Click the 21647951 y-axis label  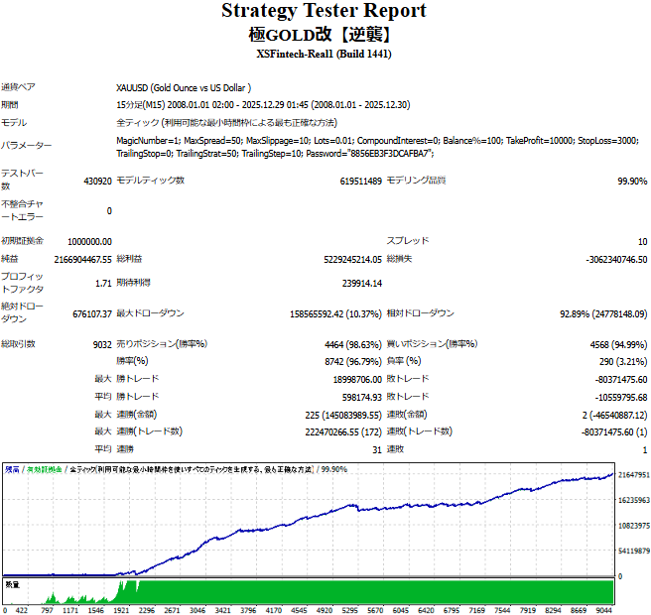click(x=633, y=477)
